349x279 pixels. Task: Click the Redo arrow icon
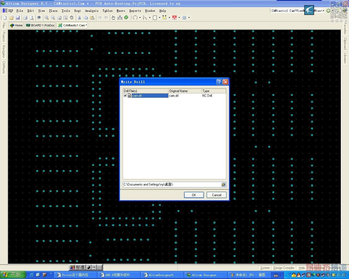click(x=106, y=18)
